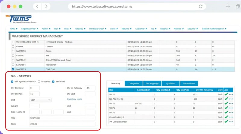This screenshot has height=134, width=241.
Task: Open the Unit dropdown showing Each
Action: click(x=40, y=100)
